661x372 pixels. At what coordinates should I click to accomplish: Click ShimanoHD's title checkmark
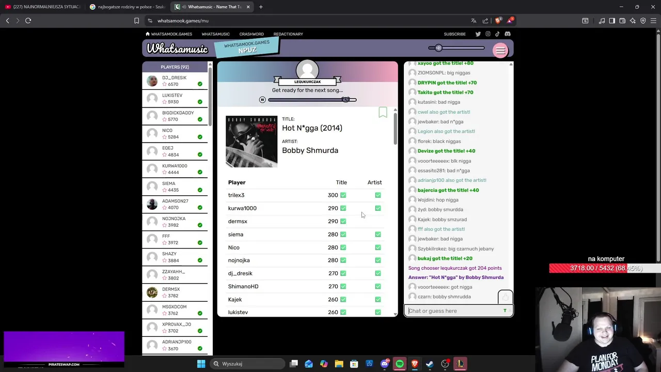343,286
